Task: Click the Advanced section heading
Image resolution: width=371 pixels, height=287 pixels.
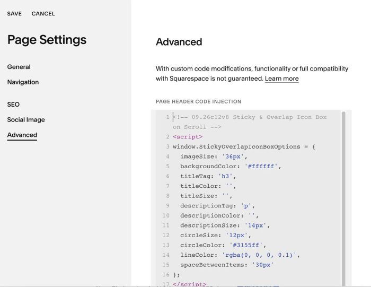Action: [179, 42]
